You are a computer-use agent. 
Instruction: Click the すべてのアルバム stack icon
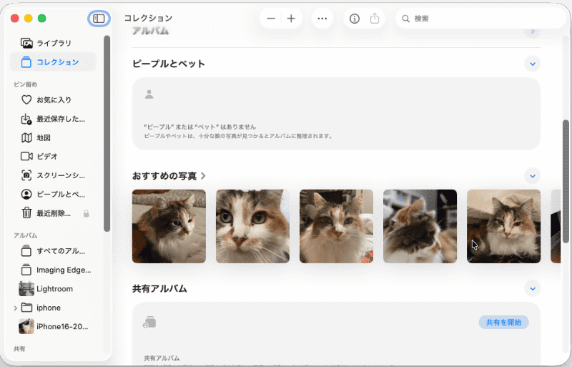(26, 251)
